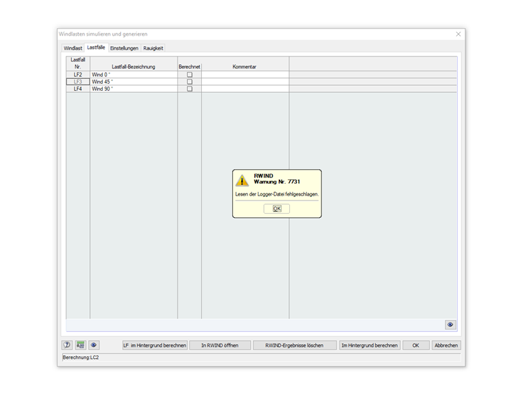The width and height of the screenshot is (531, 398).
Task: Click the Wind 45° description cell
Action: point(133,82)
